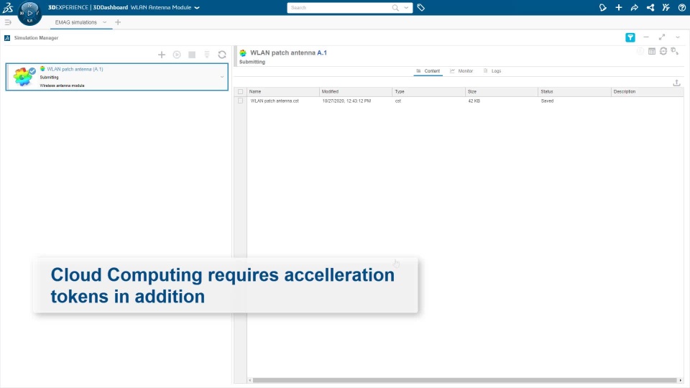This screenshot has height=388, width=690.
Task: Open the network share nodes icon
Action: coord(650,7)
